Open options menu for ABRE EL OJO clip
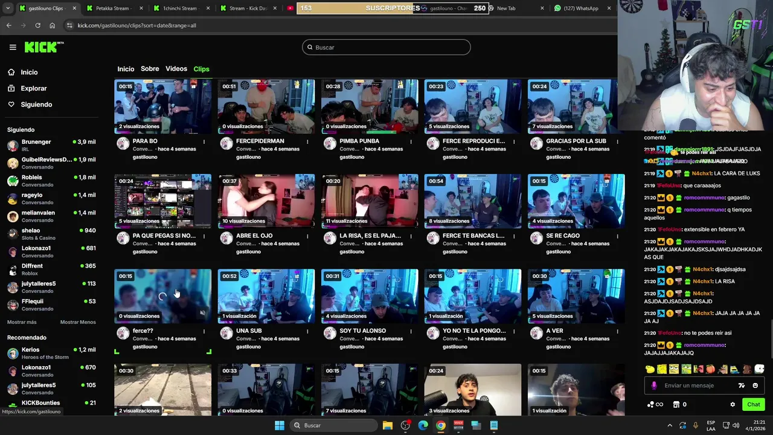This screenshot has height=435, width=773. 307,236
